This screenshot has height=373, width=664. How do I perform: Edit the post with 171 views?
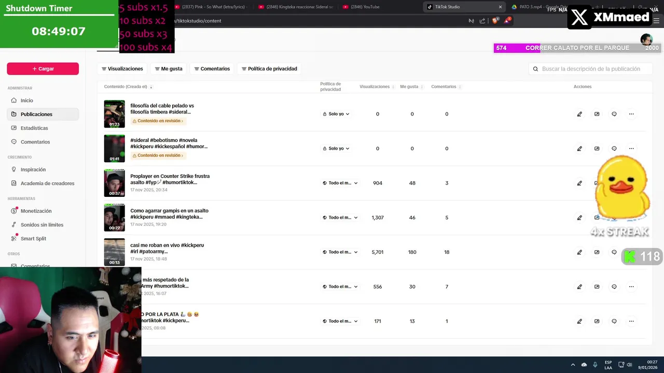pos(579,321)
